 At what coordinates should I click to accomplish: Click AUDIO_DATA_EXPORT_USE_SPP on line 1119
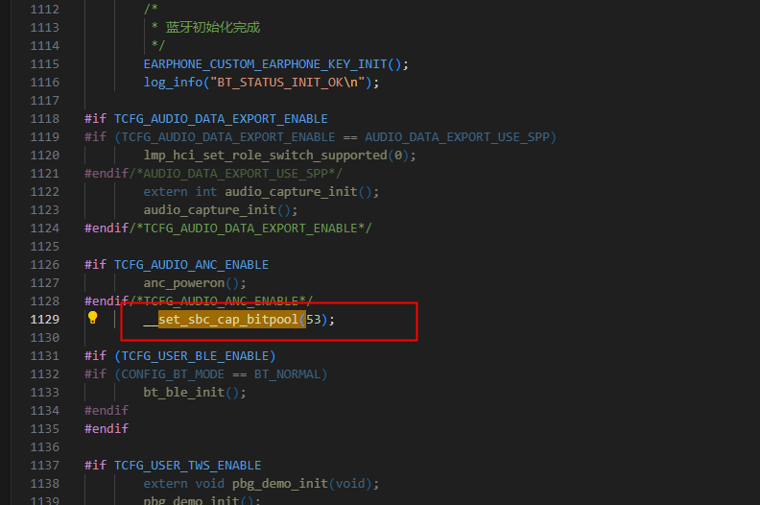[x=457, y=137]
